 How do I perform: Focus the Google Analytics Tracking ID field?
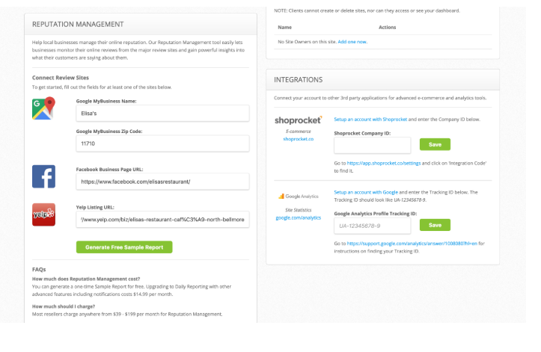pos(373,226)
